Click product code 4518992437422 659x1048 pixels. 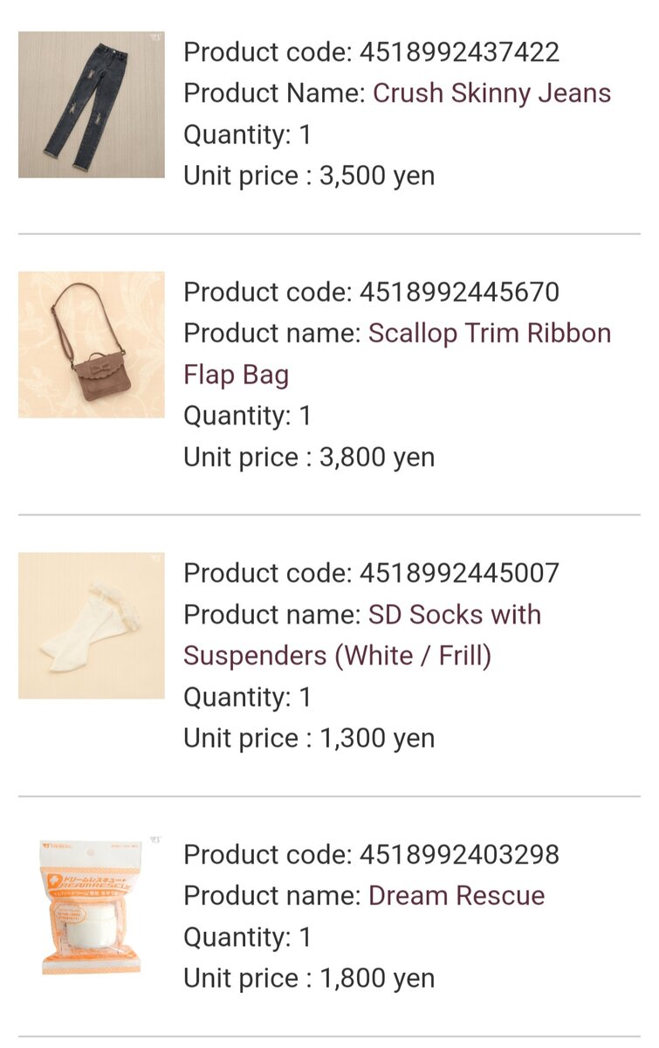pyautogui.click(x=459, y=52)
